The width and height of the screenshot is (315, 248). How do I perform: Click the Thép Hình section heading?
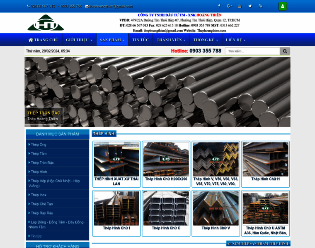pyautogui.click(x=104, y=134)
